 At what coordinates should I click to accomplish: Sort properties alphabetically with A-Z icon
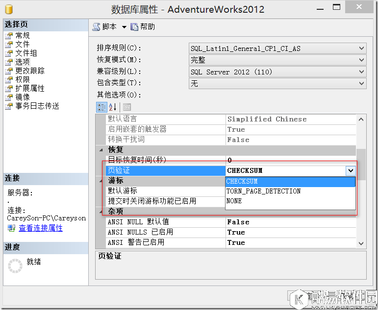[113, 107]
